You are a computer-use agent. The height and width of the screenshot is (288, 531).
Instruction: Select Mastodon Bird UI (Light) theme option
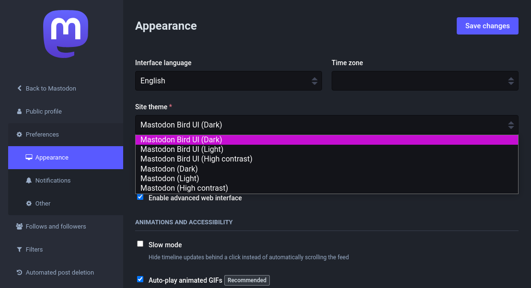click(x=182, y=149)
